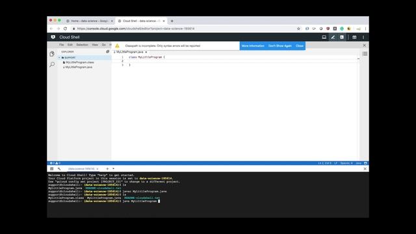Close the editor with the X icon
Viewport: 416px width, 234px height.
[x=364, y=45]
